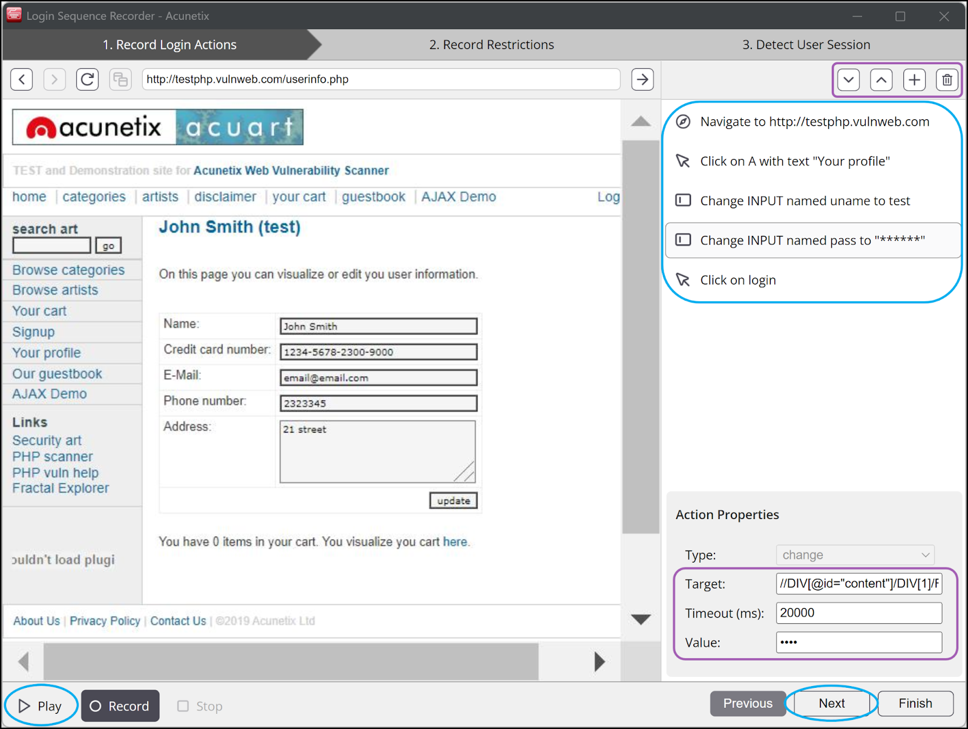The width and height of the screenshot is (968, 729).
Task: Click the "here" link to view your cart
Action: [455, 541]
